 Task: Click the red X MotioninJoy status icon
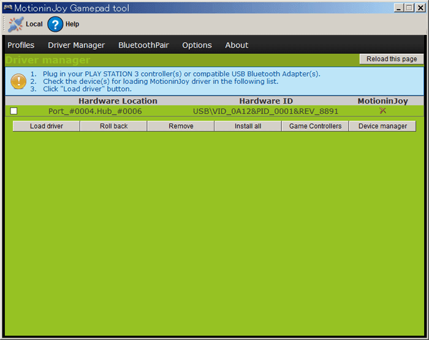click(383, 110)
